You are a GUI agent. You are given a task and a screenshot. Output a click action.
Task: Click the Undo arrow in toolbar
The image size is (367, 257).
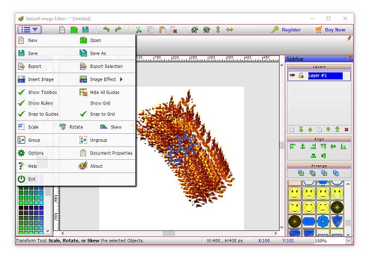pyautogui.click(x=106, y=29)
